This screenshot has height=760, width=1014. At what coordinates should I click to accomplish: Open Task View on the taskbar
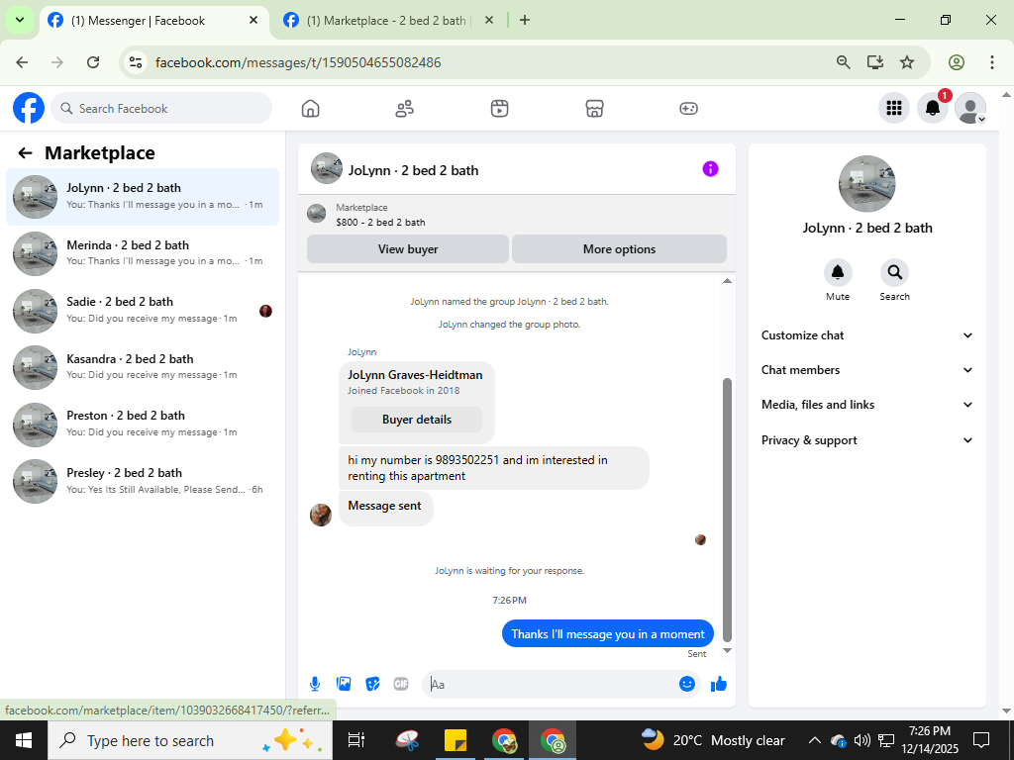pyautogui.click(x=356, y=740)
